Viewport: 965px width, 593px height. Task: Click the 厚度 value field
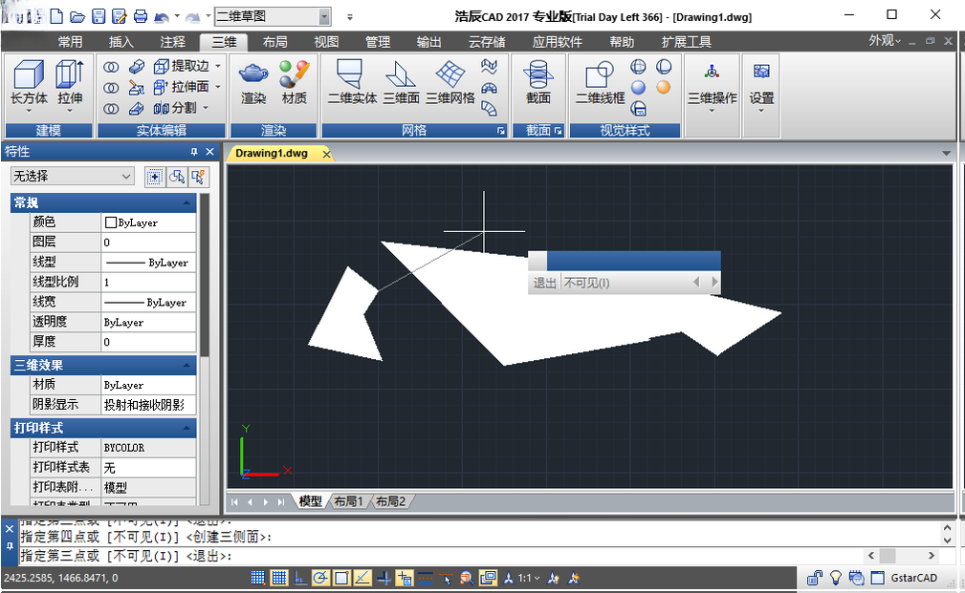click(148, 342)
